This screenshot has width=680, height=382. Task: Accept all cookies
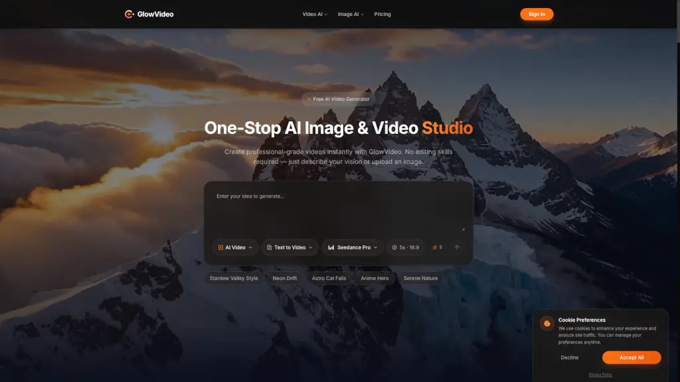(x=632, y=357)
